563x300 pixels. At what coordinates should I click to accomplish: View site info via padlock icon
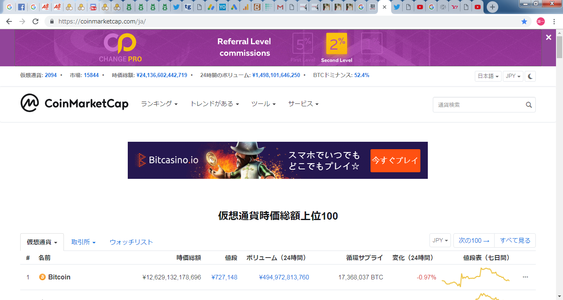pos(52,21)
